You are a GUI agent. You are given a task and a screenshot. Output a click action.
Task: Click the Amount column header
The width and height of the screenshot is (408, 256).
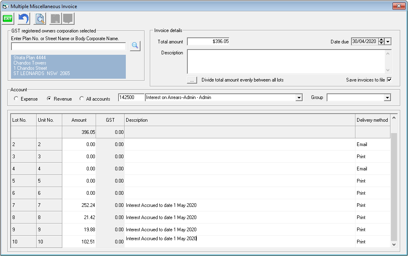[x=79, y=120]
